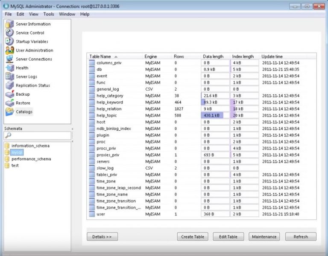Select the help_relation table row

[202, 109]
